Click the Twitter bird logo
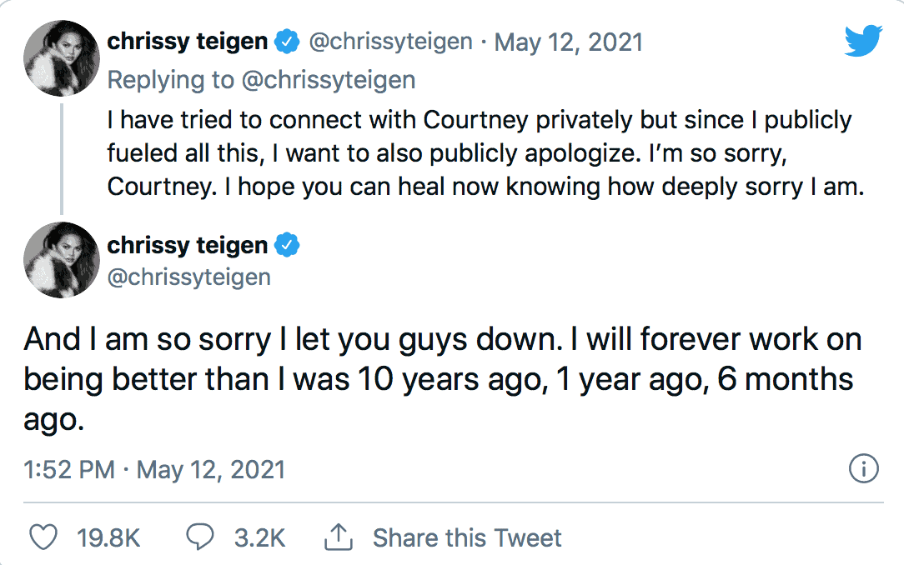904x565 pixels. [x=863, y=40]
